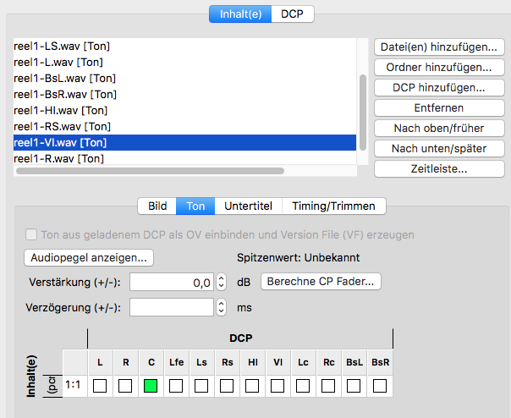Enable the BsR channel mapping checkbox
This screenshot has width=511, height=418.
[380, 387]
